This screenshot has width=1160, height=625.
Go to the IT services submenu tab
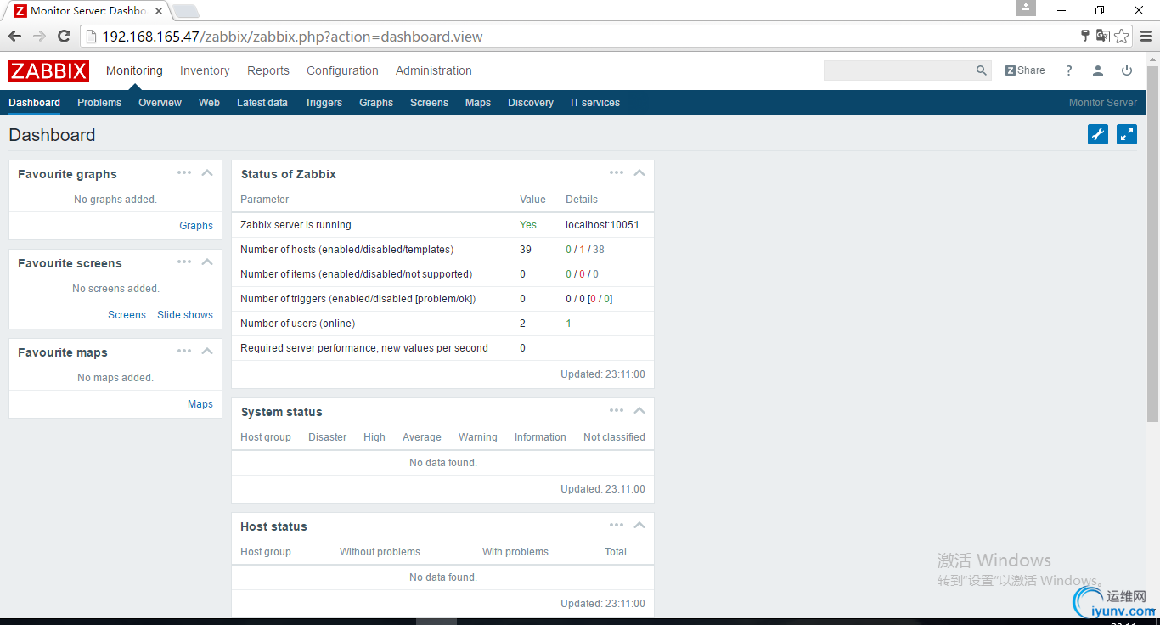tap(595, 103)
